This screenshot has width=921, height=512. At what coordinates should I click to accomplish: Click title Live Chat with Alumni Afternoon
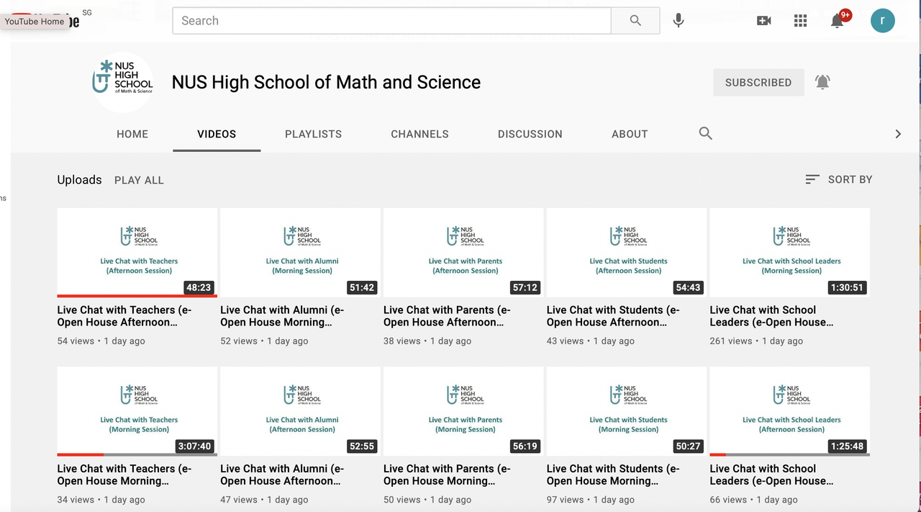point(282,475)
